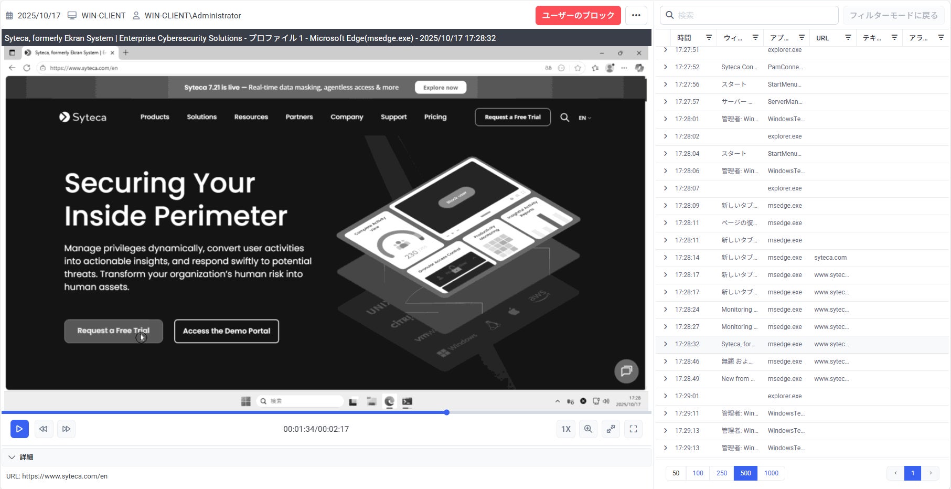The image size is (951, 489).
Task: Click page number 1 in pagination
Action: coord(913,473)
